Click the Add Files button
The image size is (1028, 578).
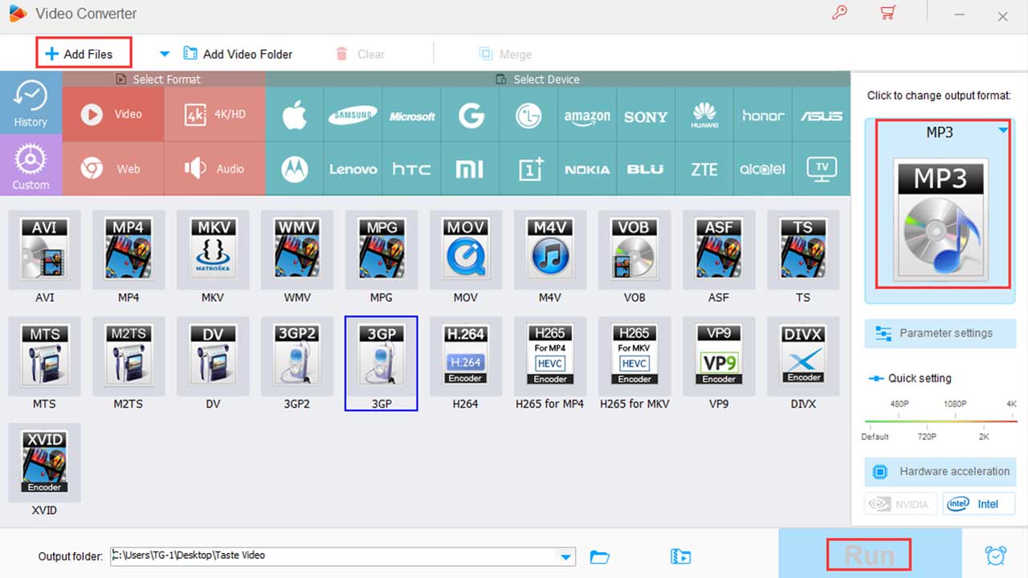(x=84, y=54)
